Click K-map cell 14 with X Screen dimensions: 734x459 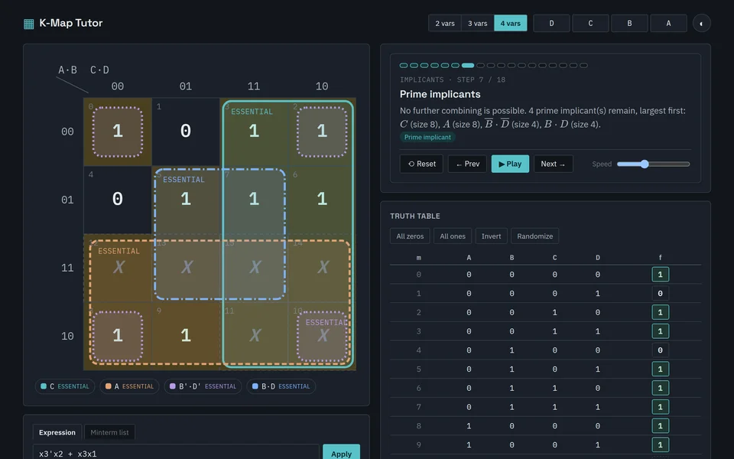[322, 268]
